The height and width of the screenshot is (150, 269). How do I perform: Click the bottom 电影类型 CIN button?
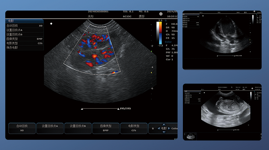click(134, 128)
